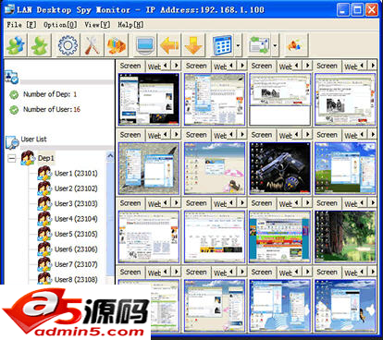Click the blue monitor screen toolbar icon
Image resolution: width=383 pixels, height=340 pixels.
[x=145, y=45]
